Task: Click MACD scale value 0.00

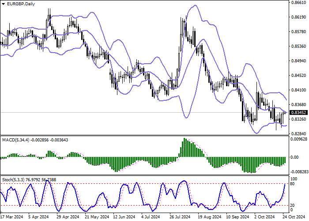Action: tap(294, 157)
